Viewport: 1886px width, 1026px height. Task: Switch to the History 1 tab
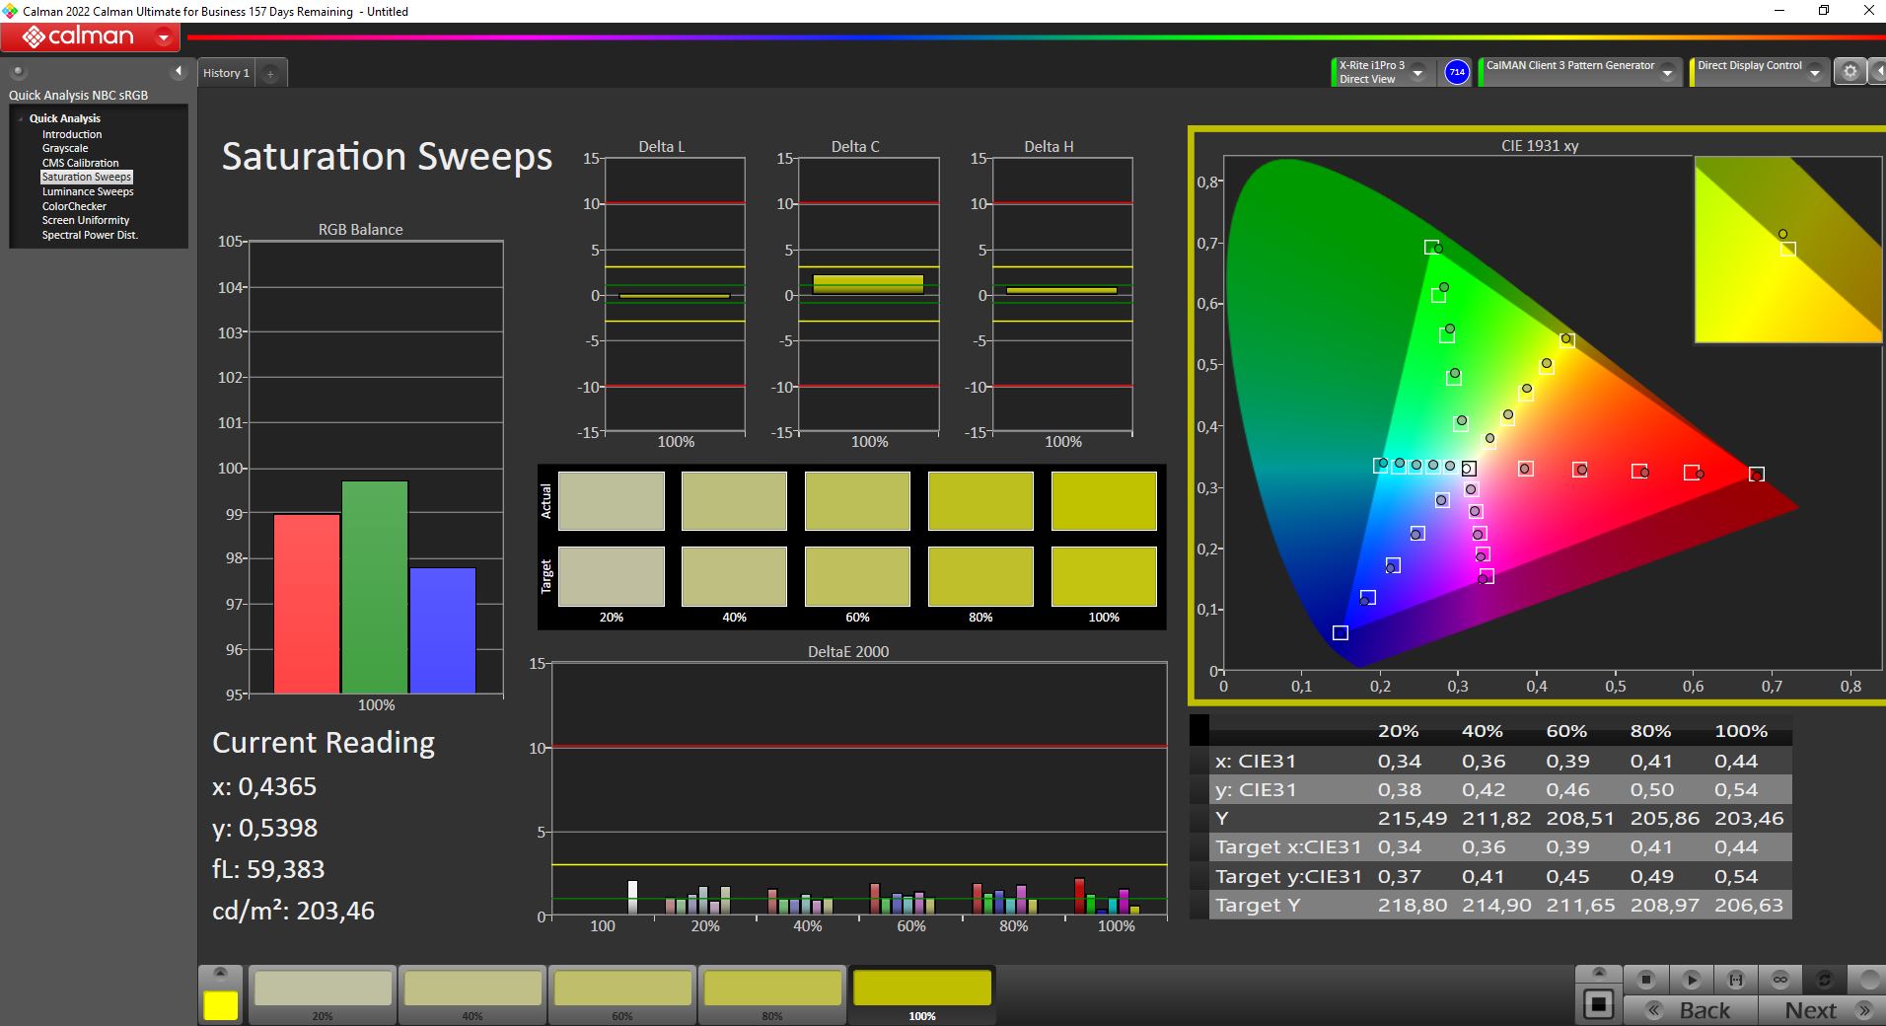point(227,73)
